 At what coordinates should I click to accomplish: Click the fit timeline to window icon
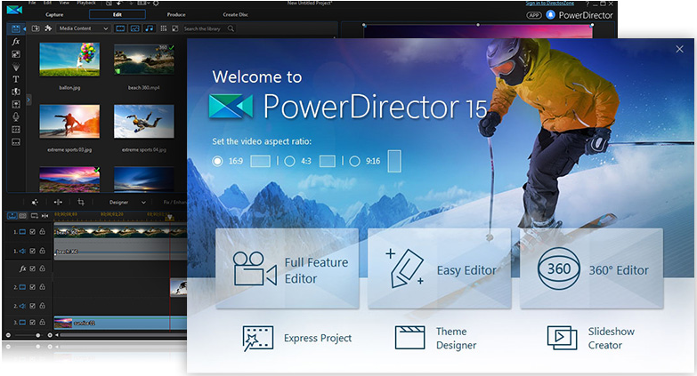(45, 216)
